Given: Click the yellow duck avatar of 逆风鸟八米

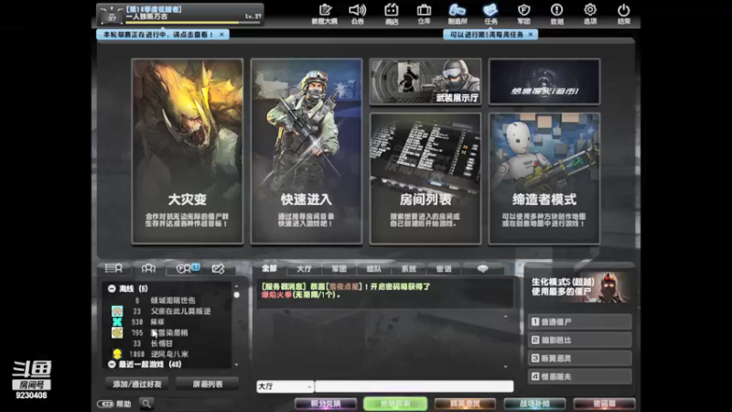Looking at the screenshot, I should tap(117, 354).
